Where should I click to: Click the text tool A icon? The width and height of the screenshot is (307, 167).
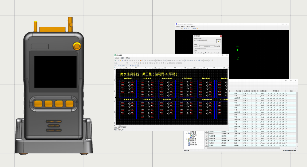131,65
